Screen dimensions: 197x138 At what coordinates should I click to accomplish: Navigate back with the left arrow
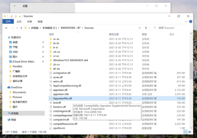[x=7, y=28]
